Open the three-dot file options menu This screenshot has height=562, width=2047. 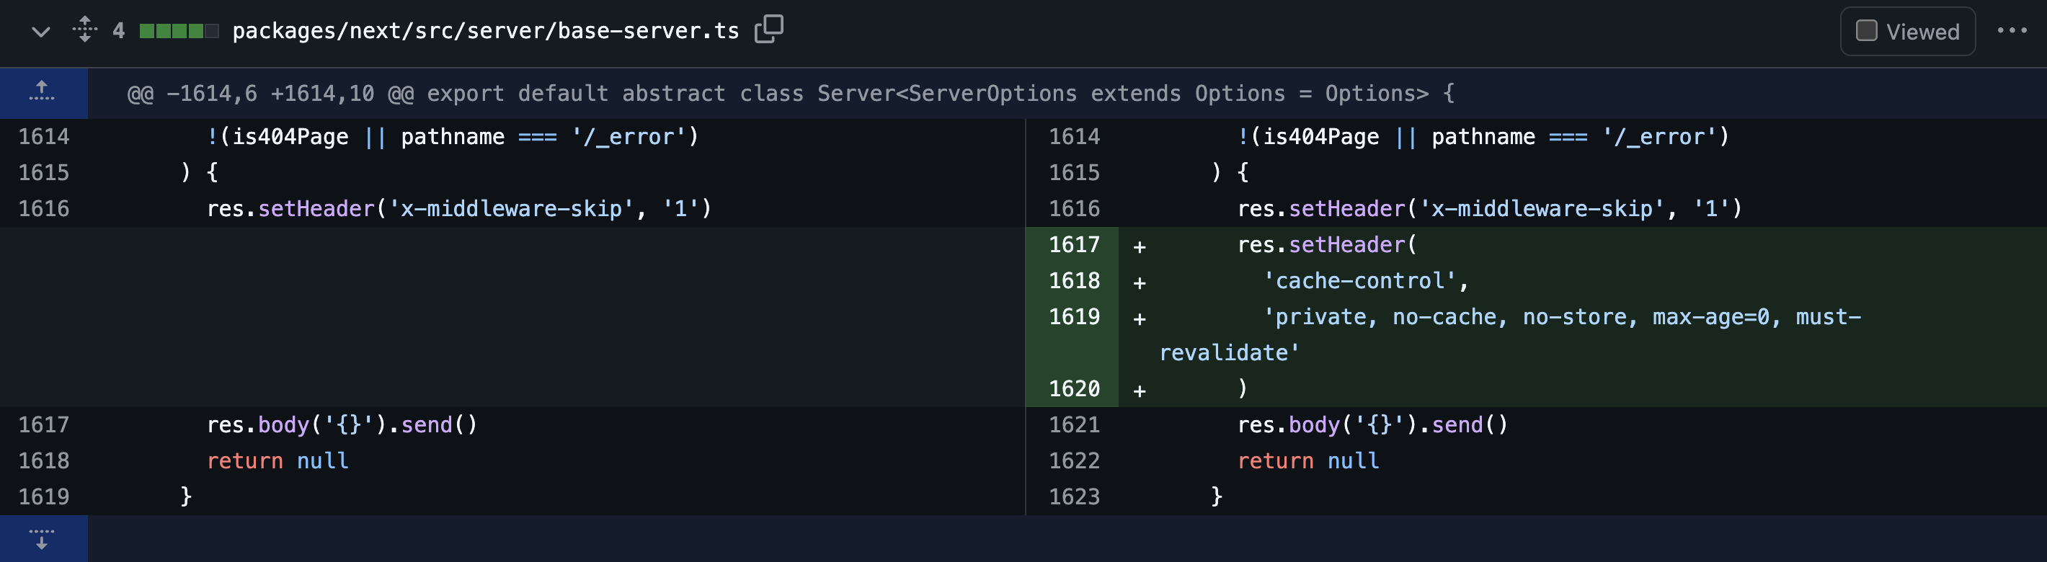[2011, 31]
